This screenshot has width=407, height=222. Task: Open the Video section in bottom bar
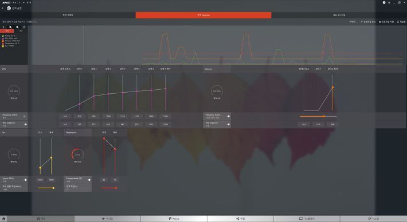pos(107,219)
